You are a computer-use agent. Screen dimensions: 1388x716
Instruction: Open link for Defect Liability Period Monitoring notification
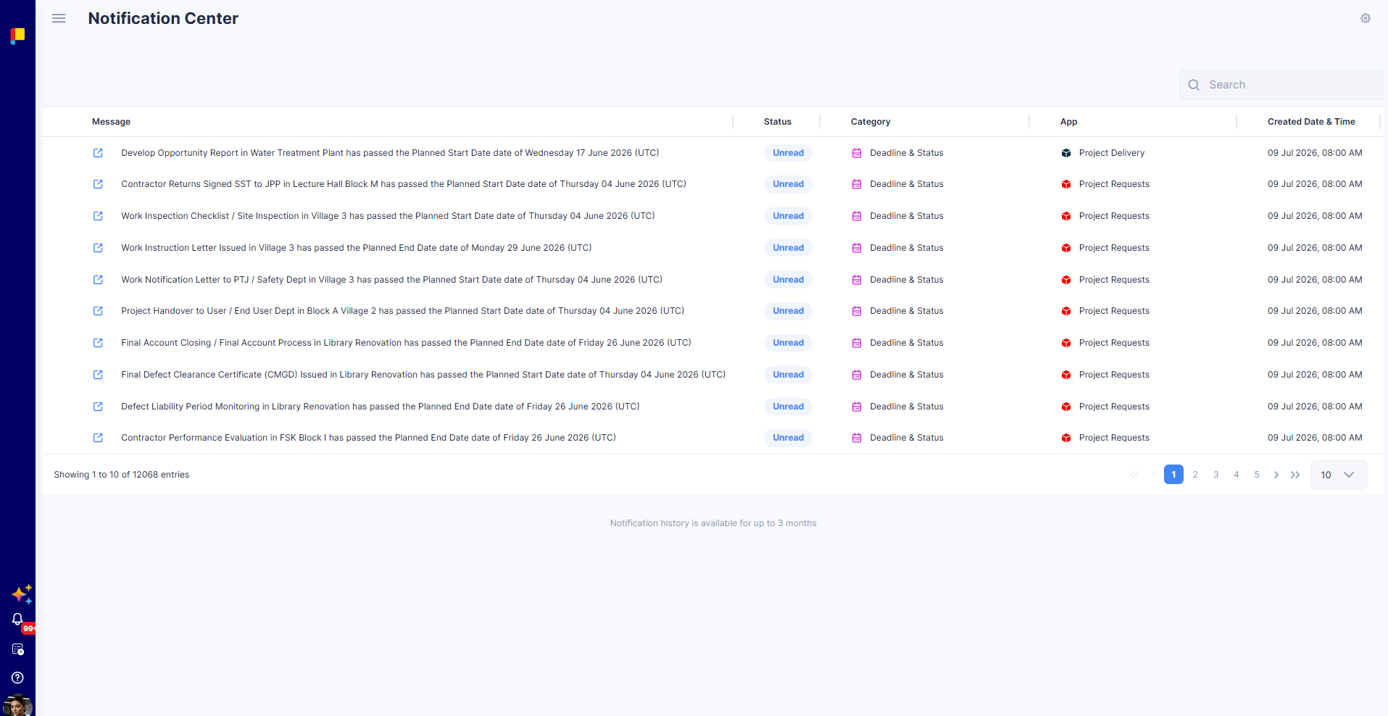[x=98, y=407]
